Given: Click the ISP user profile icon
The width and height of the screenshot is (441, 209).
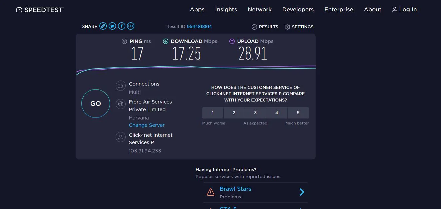Looking at the screenshot, I should click(x=120, y=137).
